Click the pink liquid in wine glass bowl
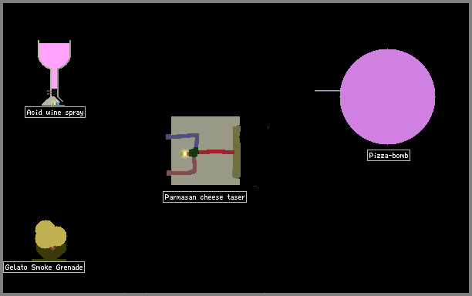Image resolution: width=472 pixels, height=296 pixels. (54, 54)
